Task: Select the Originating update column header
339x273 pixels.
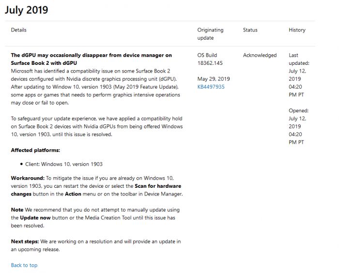Action: (x=210, y=34)
